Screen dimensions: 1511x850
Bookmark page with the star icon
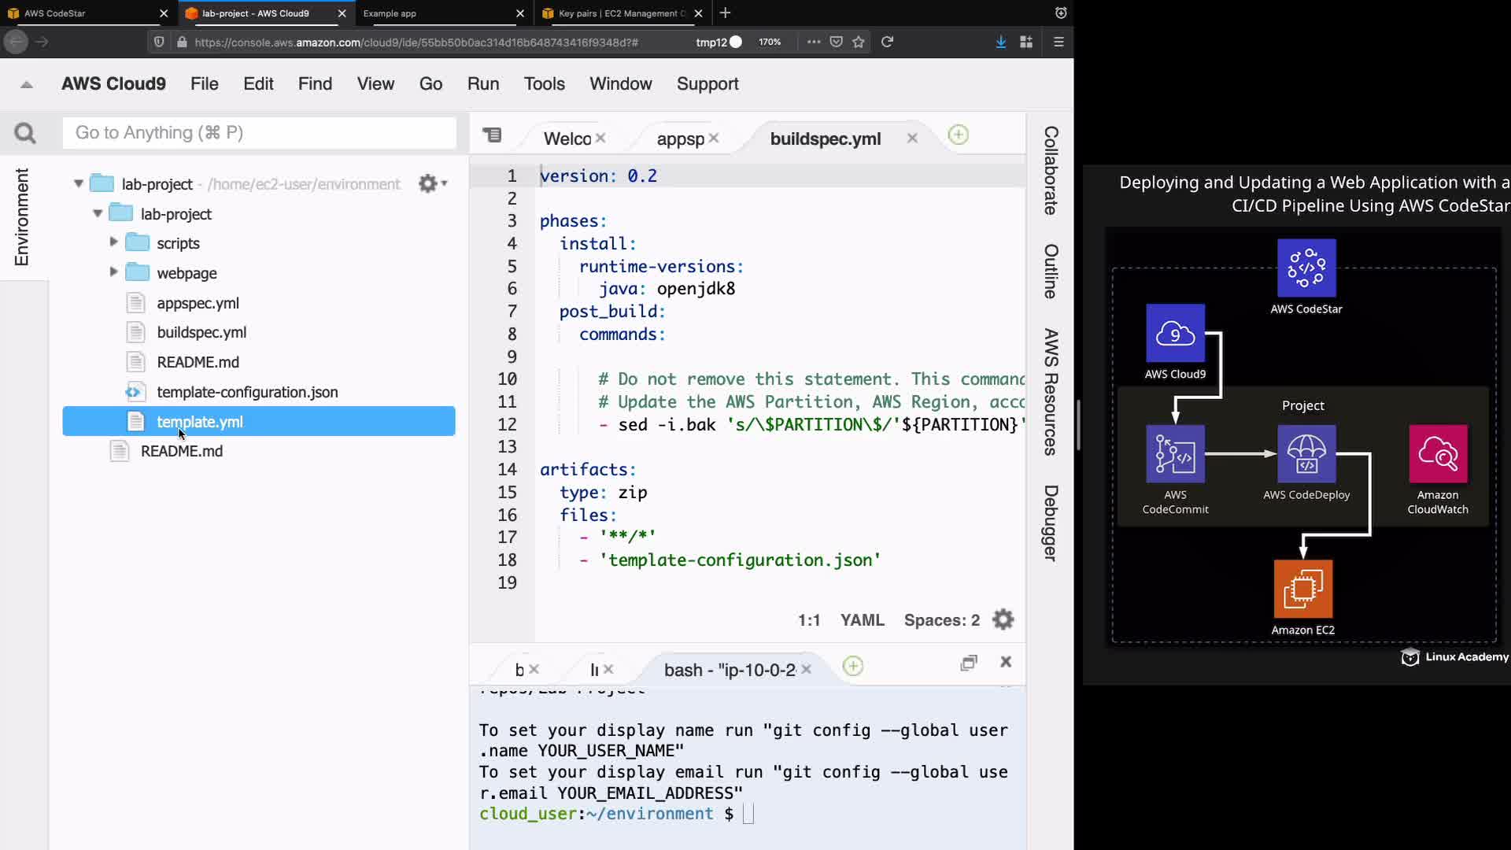[859, 42]
